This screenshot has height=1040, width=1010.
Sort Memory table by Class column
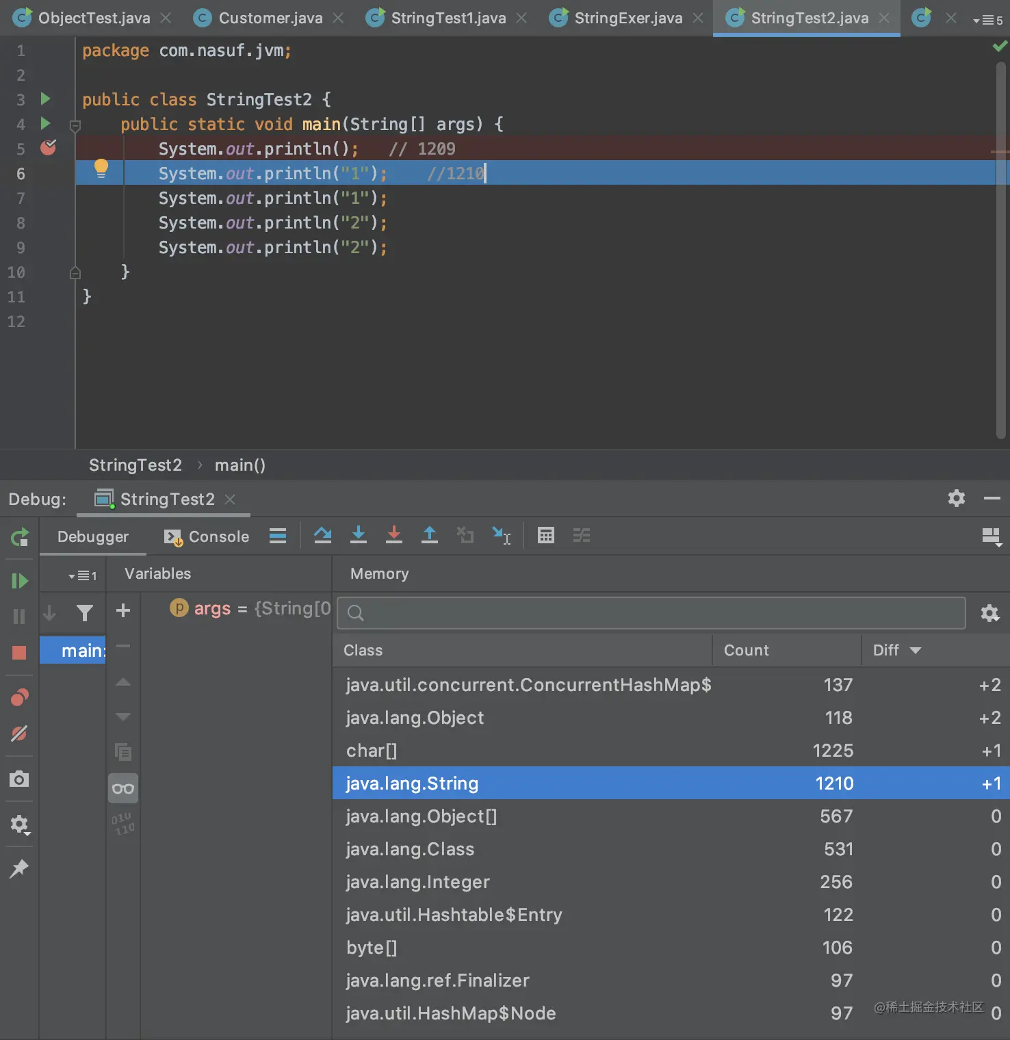pos(523,650)
